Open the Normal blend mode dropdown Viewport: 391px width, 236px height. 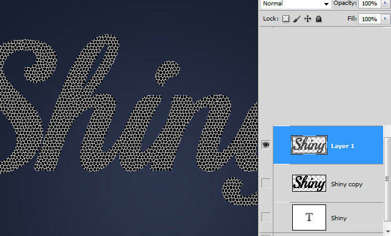coord(296,4)
